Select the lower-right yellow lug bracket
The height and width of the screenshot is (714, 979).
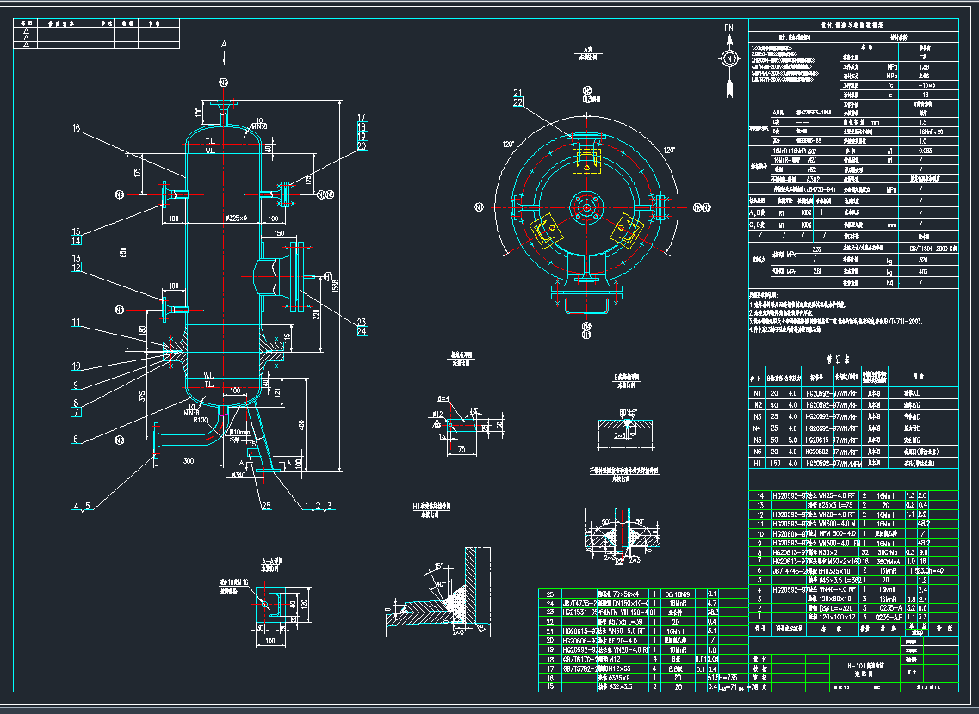click(626, 230)
